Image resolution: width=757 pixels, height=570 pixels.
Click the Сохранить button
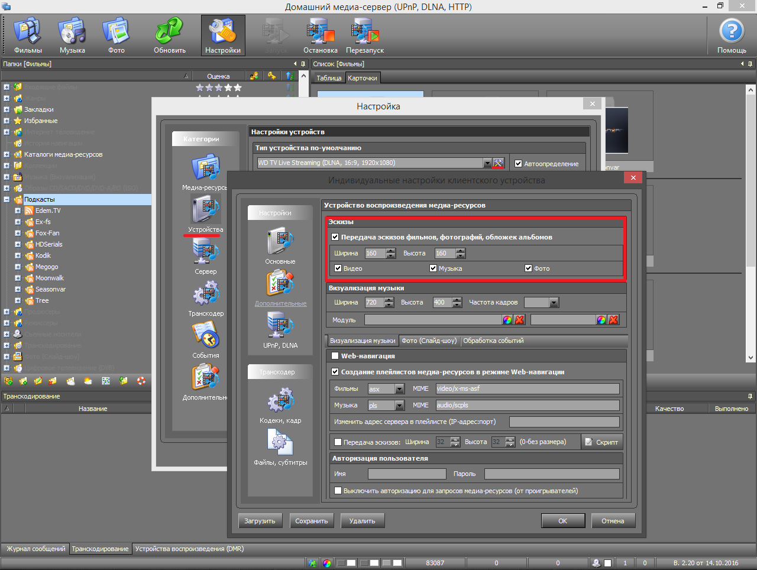(x=312, y=521)
